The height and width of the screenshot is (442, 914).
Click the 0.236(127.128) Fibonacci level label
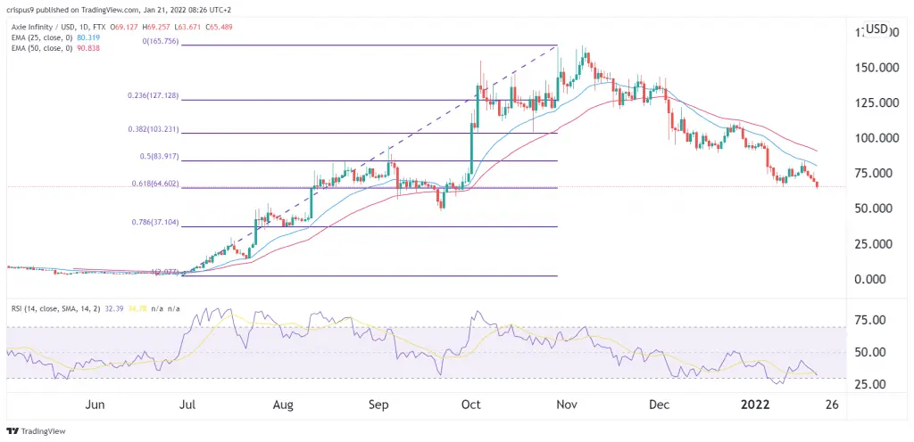click(154, 96)
